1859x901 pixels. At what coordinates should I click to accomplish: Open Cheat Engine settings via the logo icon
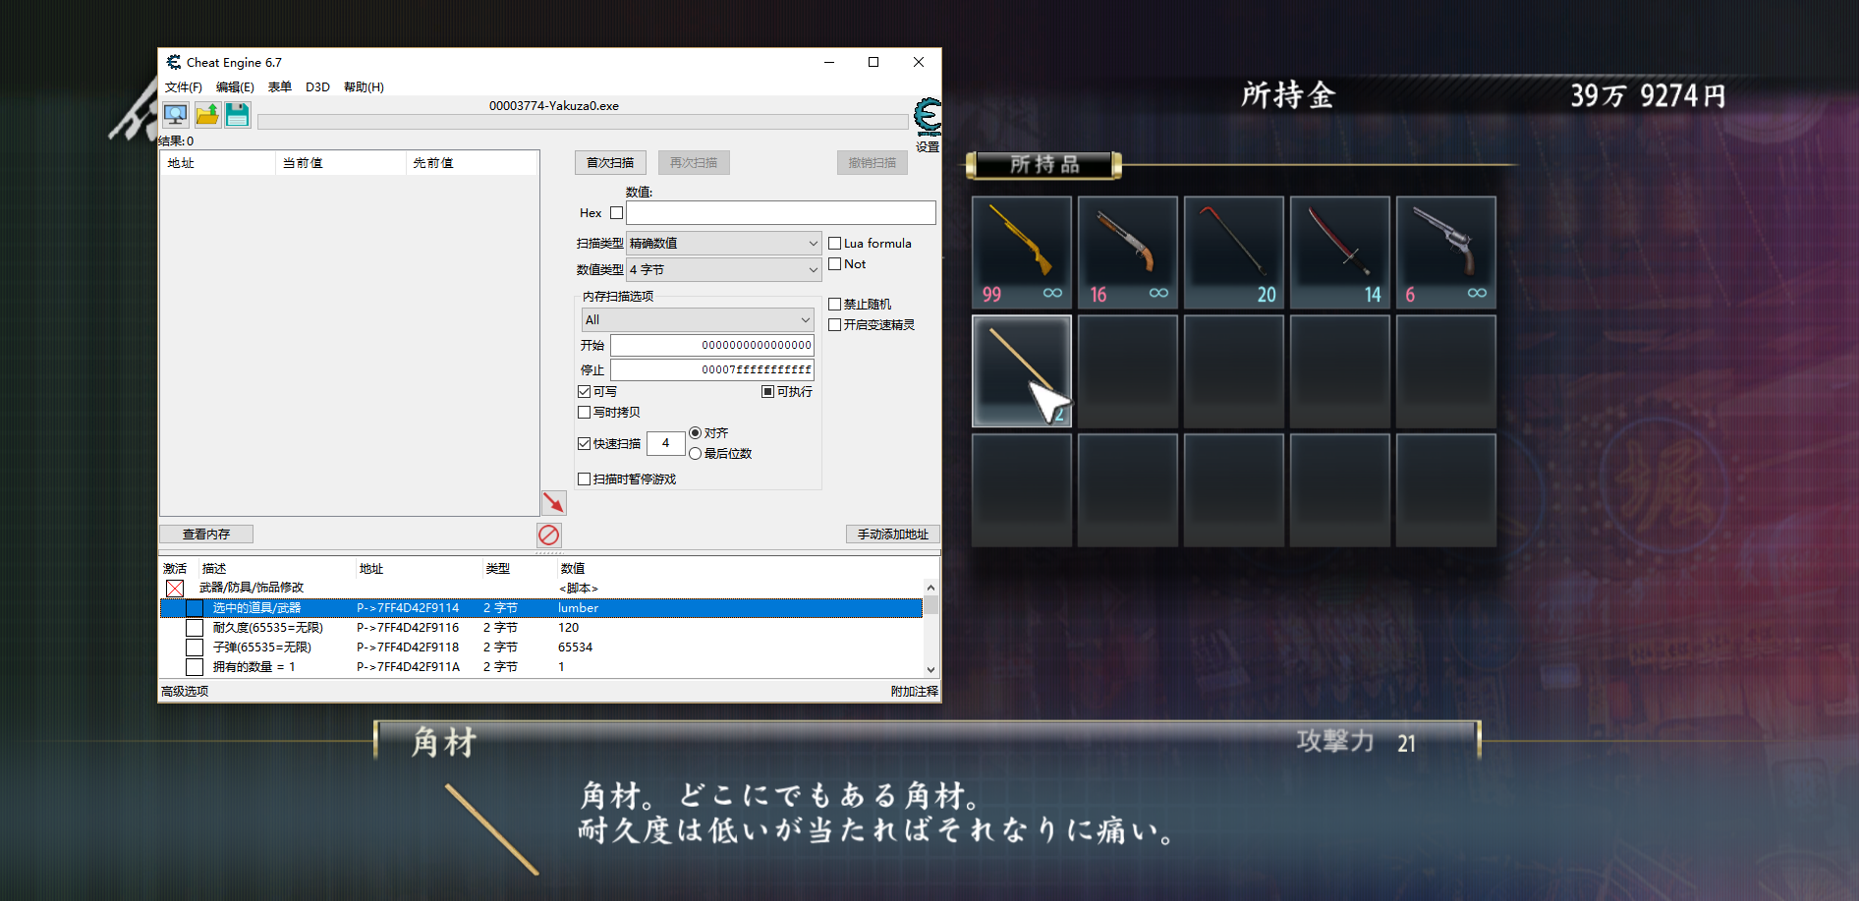tap(925, 118)
